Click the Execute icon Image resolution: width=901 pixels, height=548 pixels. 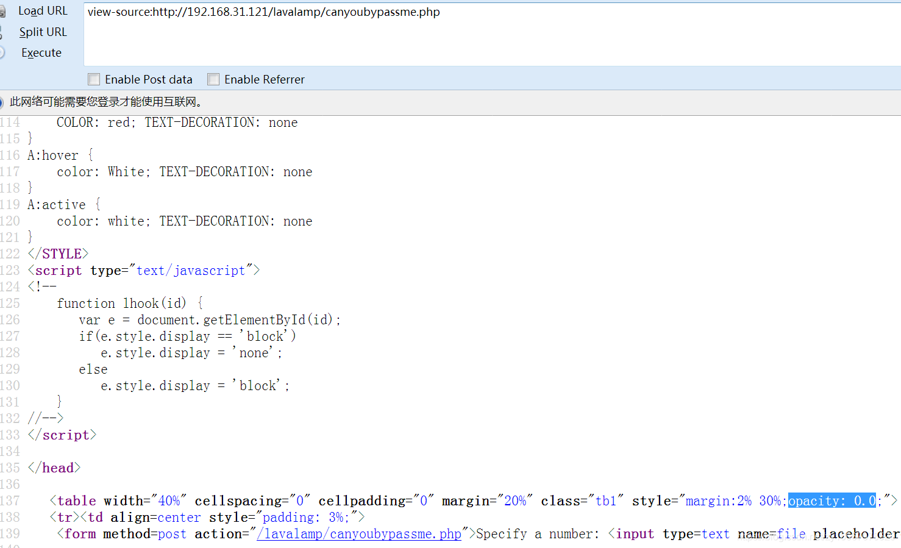pos(2,53)
